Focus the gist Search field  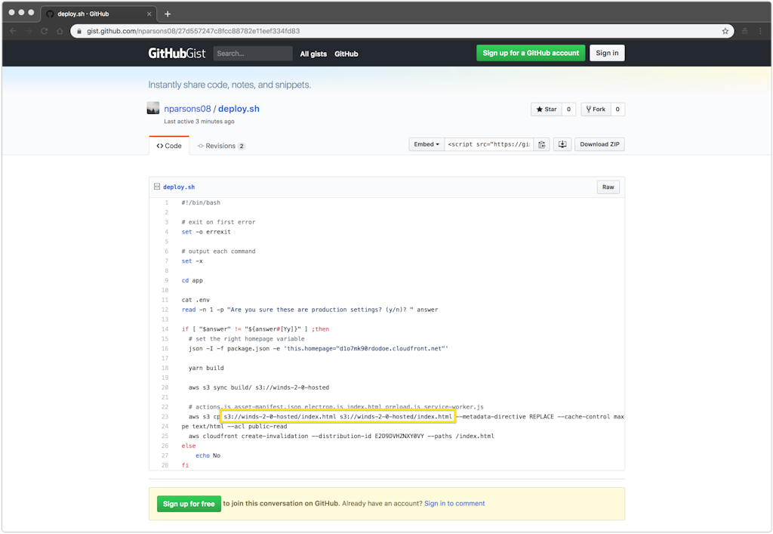pyautogui.click(x=253, y=54)
